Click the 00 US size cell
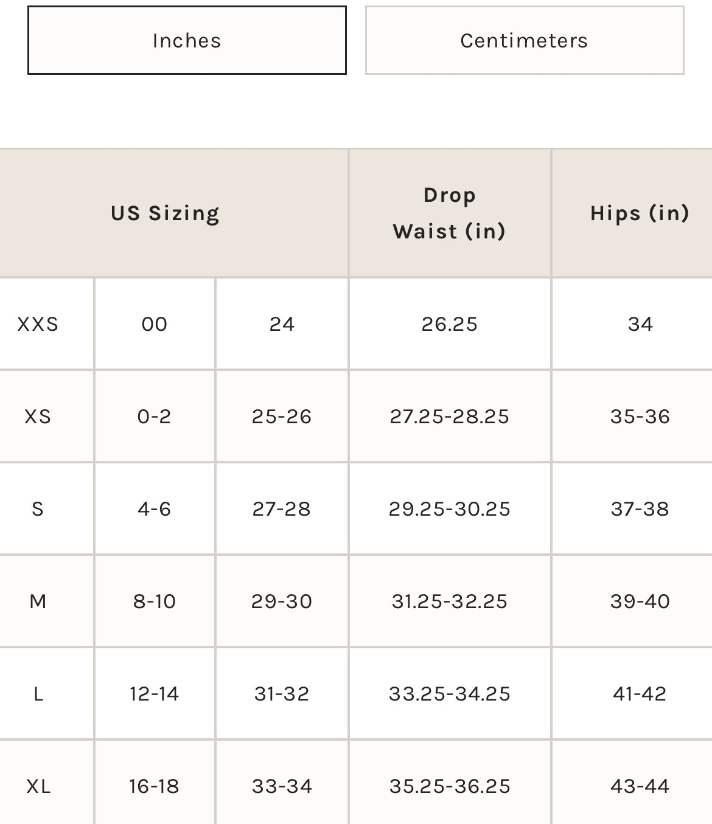 tap(155, 324)
